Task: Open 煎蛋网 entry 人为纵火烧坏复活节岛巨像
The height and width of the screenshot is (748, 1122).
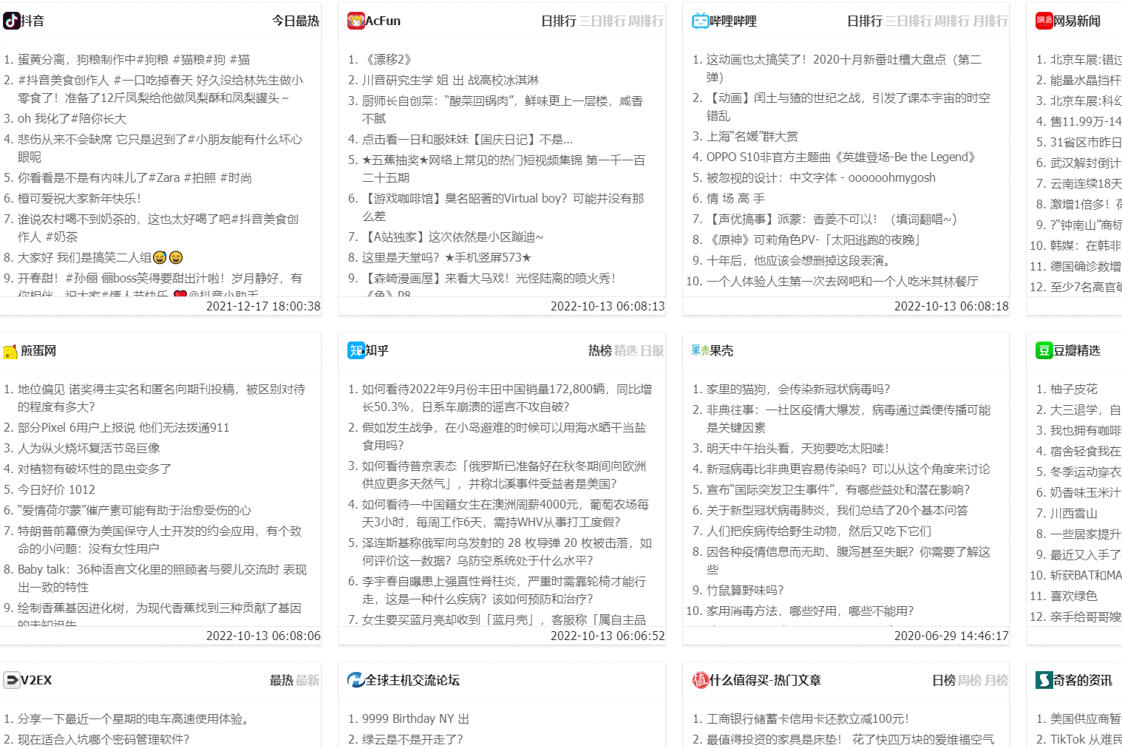Action: point(89,448)
